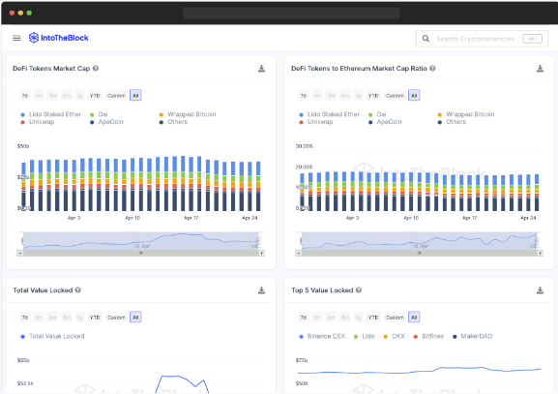
Task: Click right range handle of Market Cap navigator
Action: click(259, 241)
